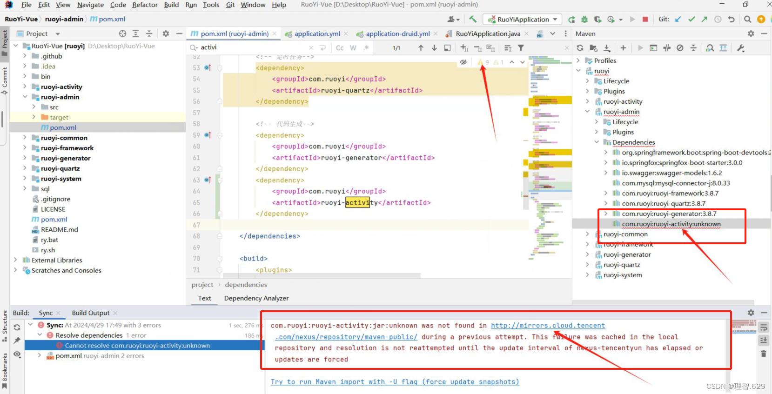Open the Git menu

(x=230, y=5)
